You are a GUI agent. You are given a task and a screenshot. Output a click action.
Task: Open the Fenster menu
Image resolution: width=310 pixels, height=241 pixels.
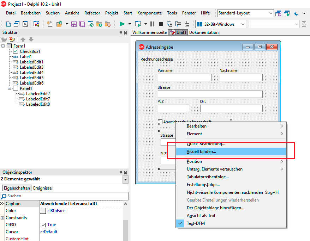(189, 13)
